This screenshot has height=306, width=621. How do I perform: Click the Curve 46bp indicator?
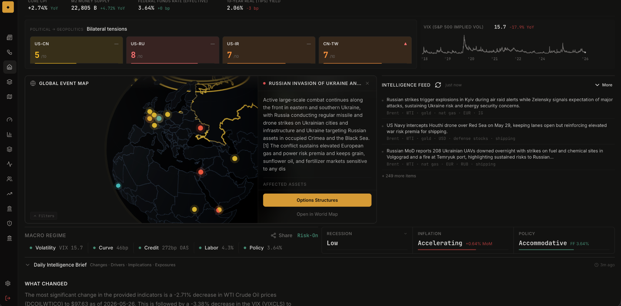pyautogui.click(x=111, y=248)
